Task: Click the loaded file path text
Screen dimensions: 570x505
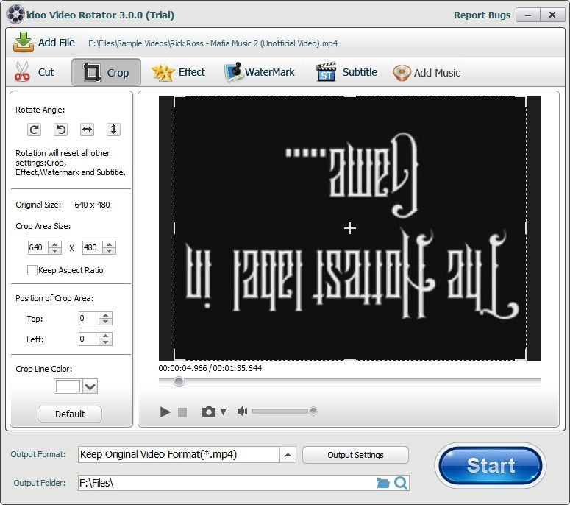Action: (213, 43)
